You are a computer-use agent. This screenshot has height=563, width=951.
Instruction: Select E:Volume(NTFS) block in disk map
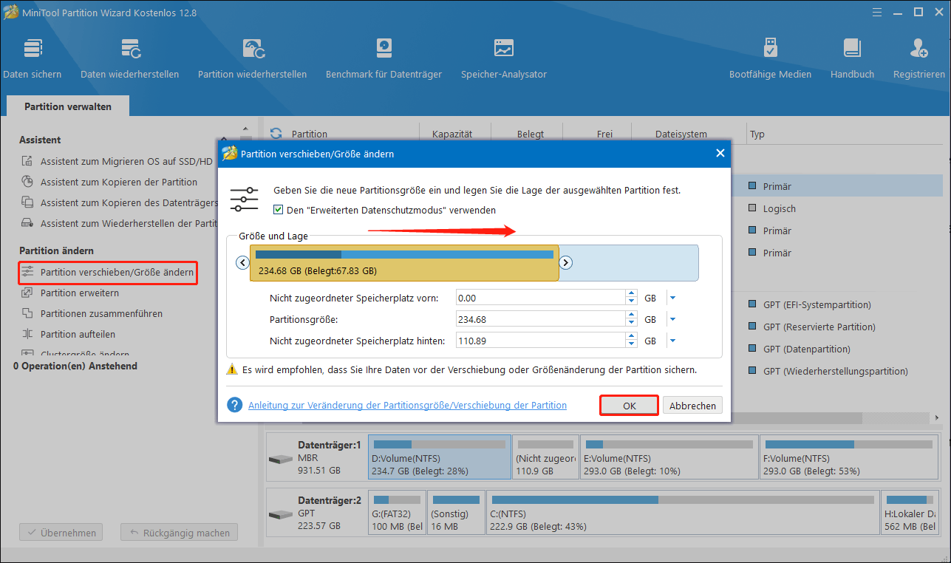tap(670, 457)
